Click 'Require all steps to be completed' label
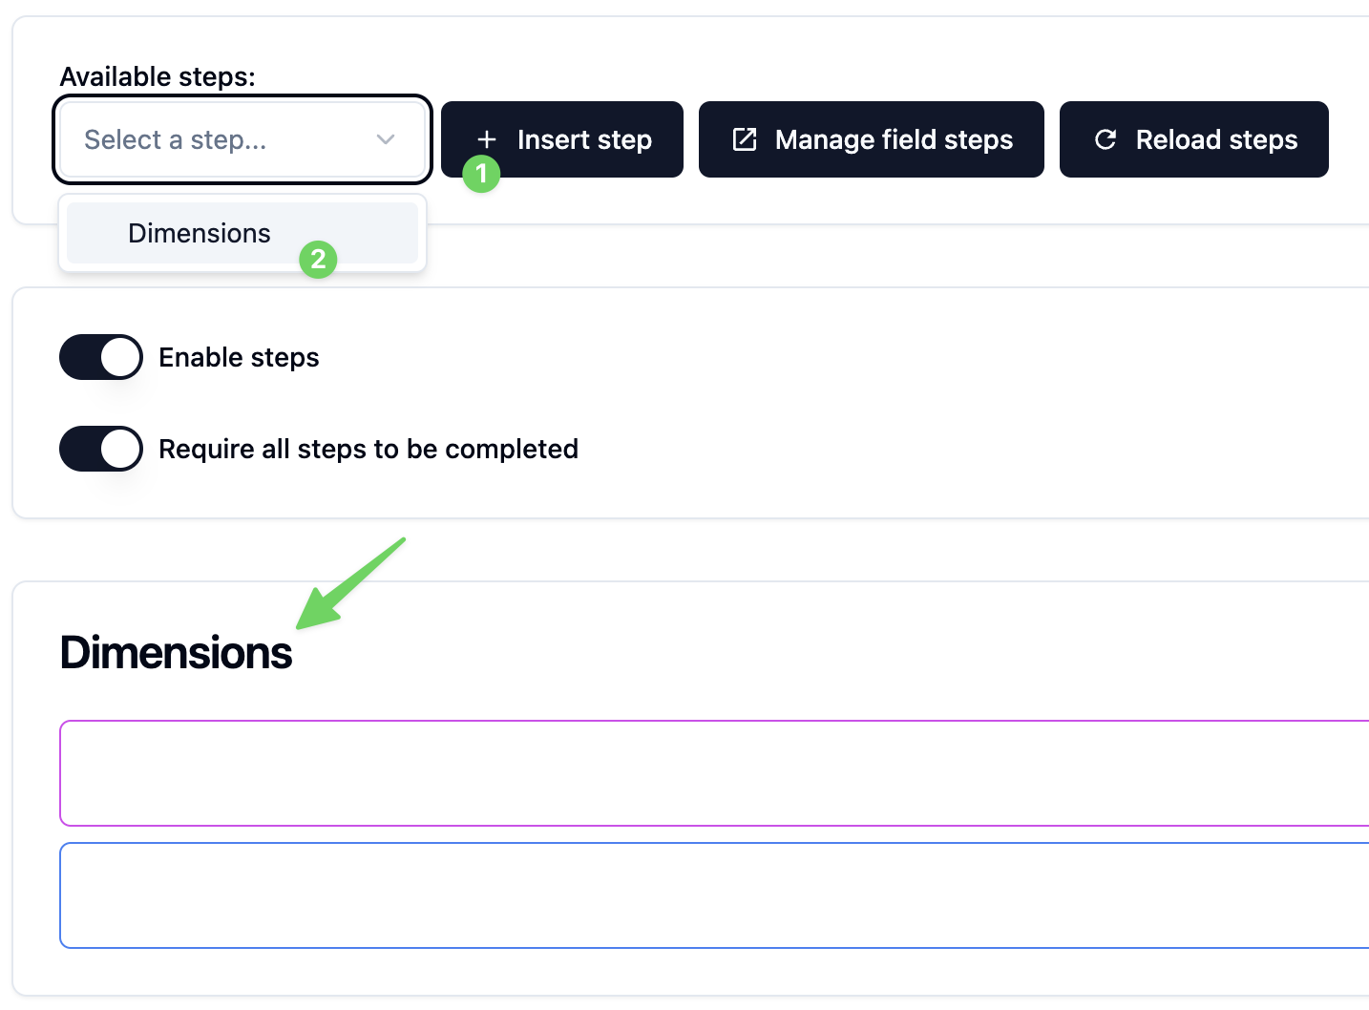The width and height of the screenshot is (1369, 1010). coord(369,449)
